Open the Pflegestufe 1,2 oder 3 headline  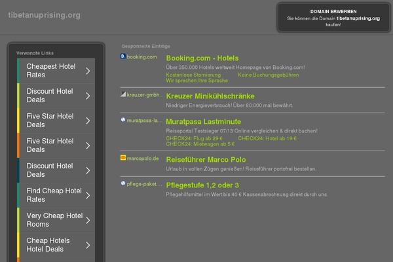202,185
